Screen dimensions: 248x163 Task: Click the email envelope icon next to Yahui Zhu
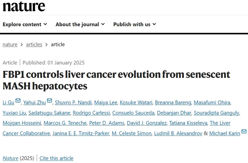[50, 101]
